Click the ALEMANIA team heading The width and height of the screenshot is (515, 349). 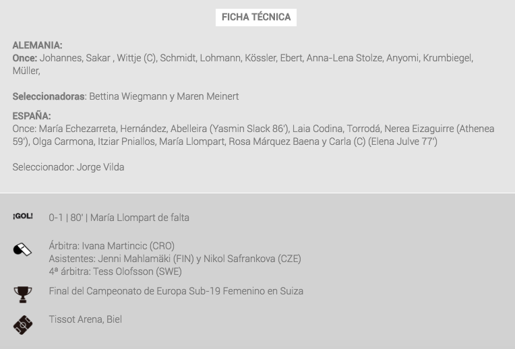pos(37,45)
